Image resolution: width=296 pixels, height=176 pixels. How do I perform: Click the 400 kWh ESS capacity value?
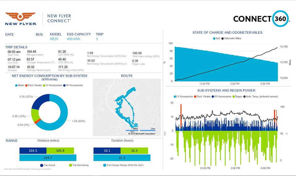73,39
